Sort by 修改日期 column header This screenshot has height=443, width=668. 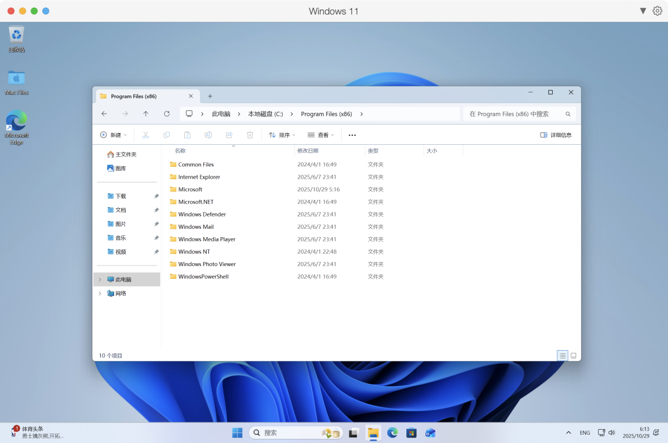(308, 151)
